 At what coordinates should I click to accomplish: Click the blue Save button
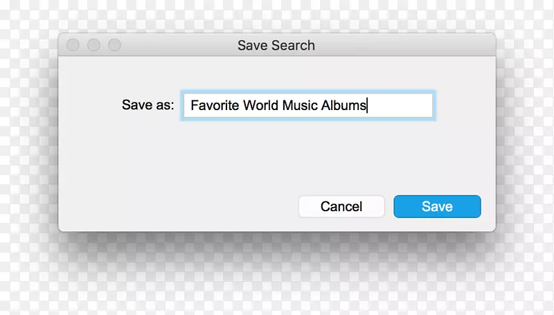(437, 206)
